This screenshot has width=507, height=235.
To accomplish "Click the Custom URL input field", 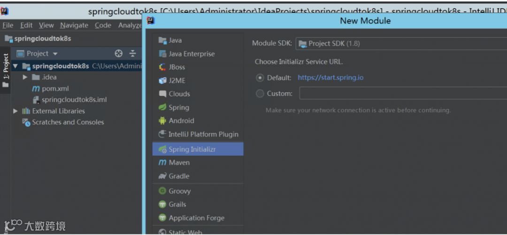I will click(403, 93).
